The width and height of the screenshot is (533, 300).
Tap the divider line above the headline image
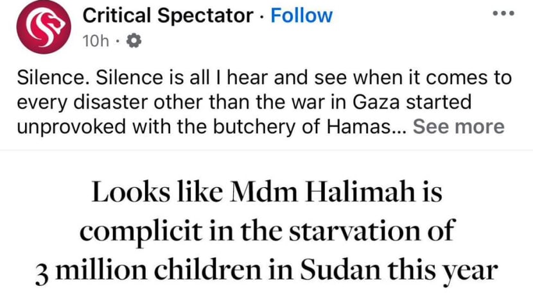point(266,149)
